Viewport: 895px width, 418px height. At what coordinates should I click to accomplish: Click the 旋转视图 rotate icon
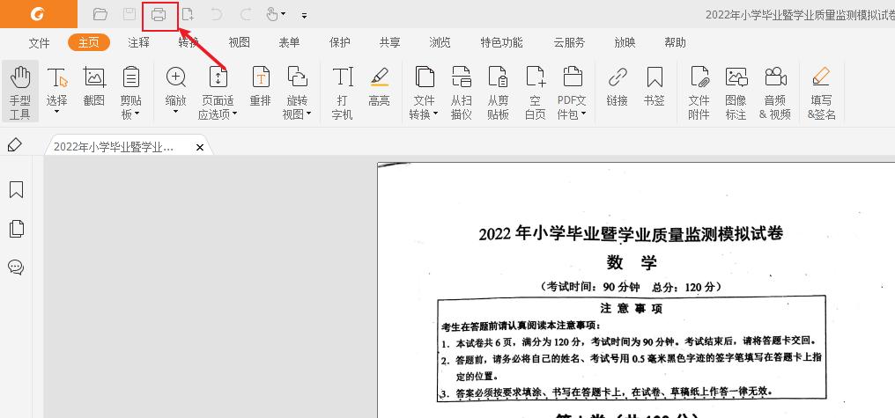298,77
